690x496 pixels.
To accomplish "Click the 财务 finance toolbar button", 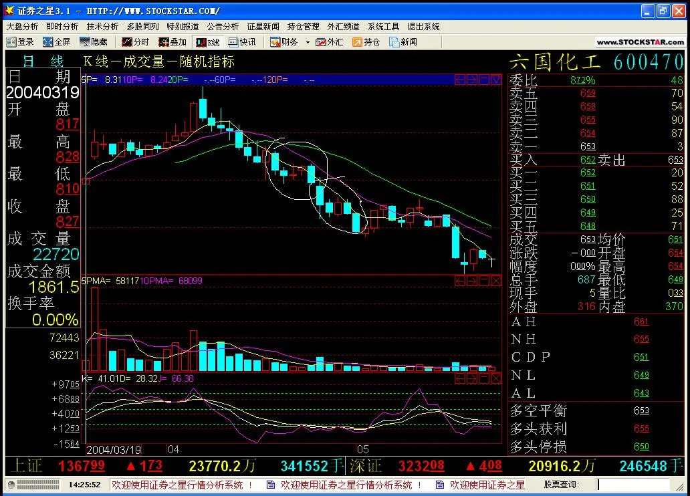I will (284, 42).
